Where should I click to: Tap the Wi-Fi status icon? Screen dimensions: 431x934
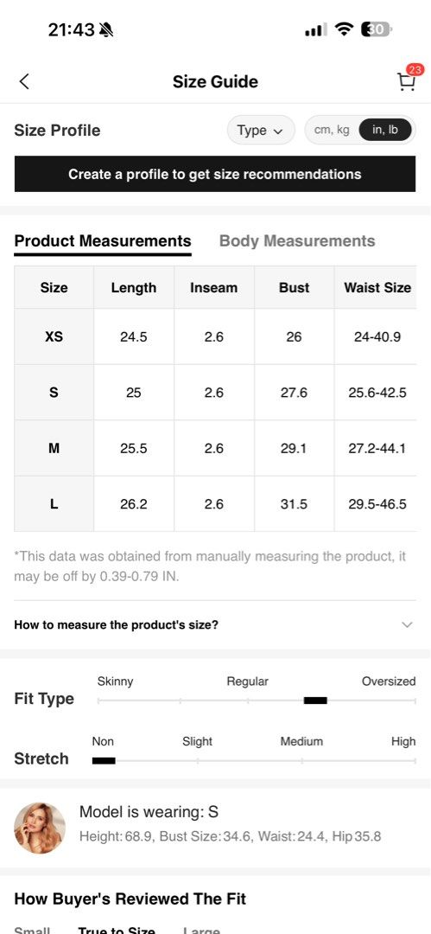[344, 29]
